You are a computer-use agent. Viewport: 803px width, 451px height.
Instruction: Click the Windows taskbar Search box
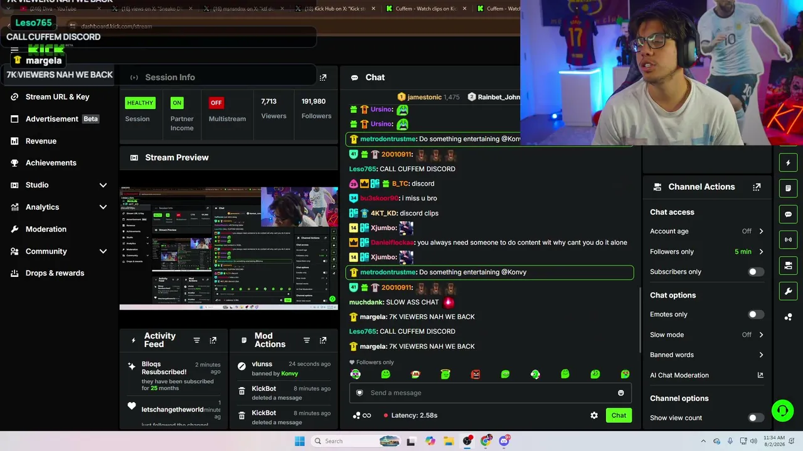click(x=356, y=441)
